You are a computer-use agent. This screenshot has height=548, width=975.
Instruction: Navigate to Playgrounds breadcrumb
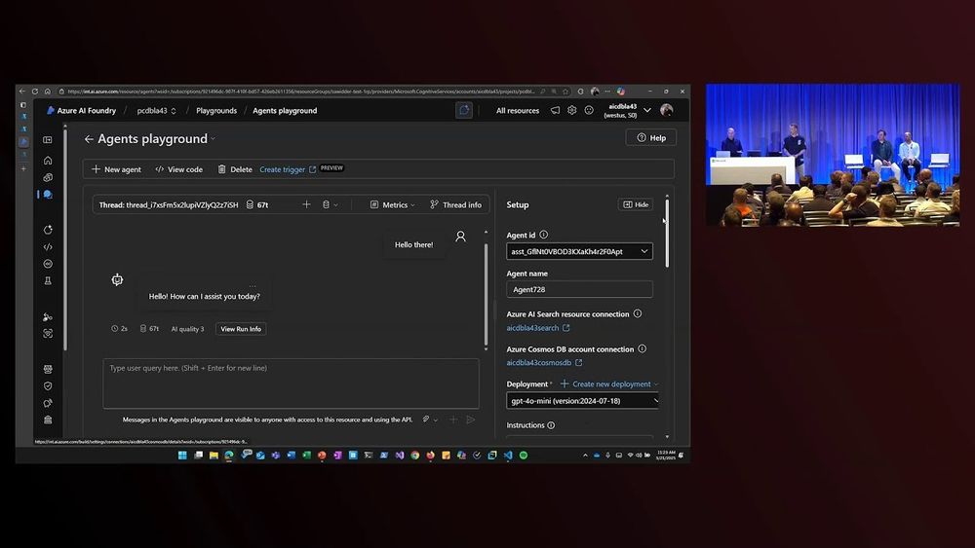[216, 110]
